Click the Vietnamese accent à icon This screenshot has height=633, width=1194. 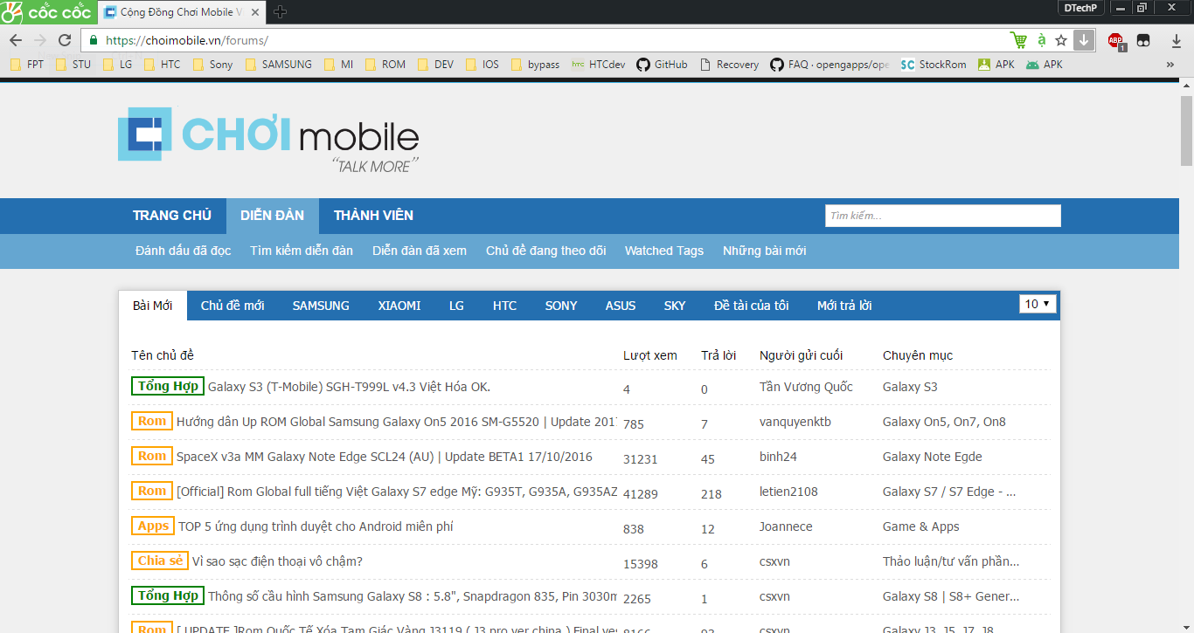pyautogui.click(x=1041, y=40)
